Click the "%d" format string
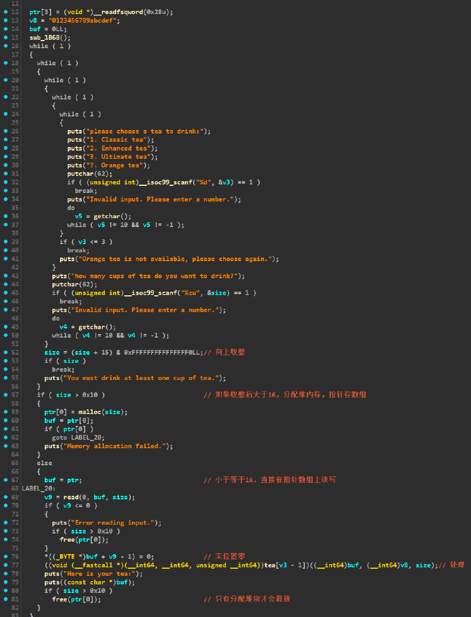This screenshot has height=617, width=471. (204, 182)
